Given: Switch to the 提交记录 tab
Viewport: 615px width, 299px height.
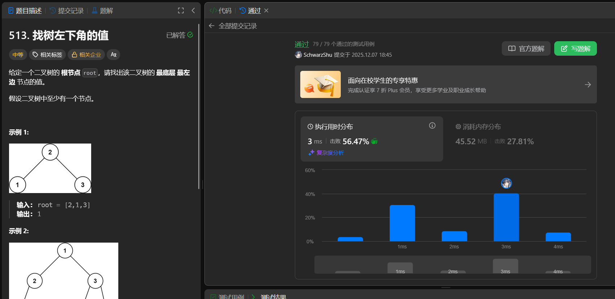Looking at the screenshot, I should click(x=67, y=11).
